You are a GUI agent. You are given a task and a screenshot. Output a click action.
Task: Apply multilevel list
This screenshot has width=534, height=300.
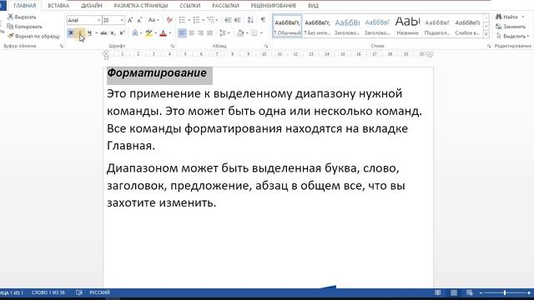(210, 20)
